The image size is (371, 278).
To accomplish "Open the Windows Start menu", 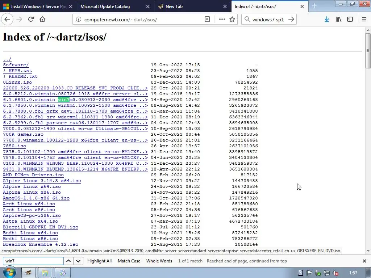I will coord(9,273).
